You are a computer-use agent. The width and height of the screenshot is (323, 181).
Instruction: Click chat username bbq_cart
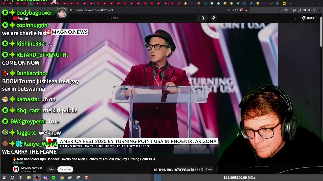28,110
